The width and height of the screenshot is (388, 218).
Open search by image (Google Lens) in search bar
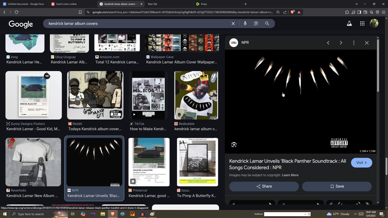click(x=256, y=23)
